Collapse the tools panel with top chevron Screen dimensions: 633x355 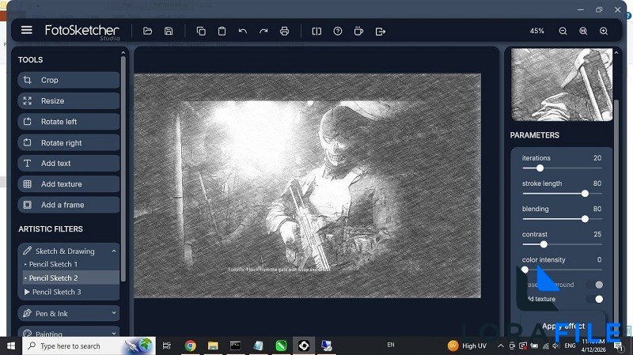coord(123,52)
